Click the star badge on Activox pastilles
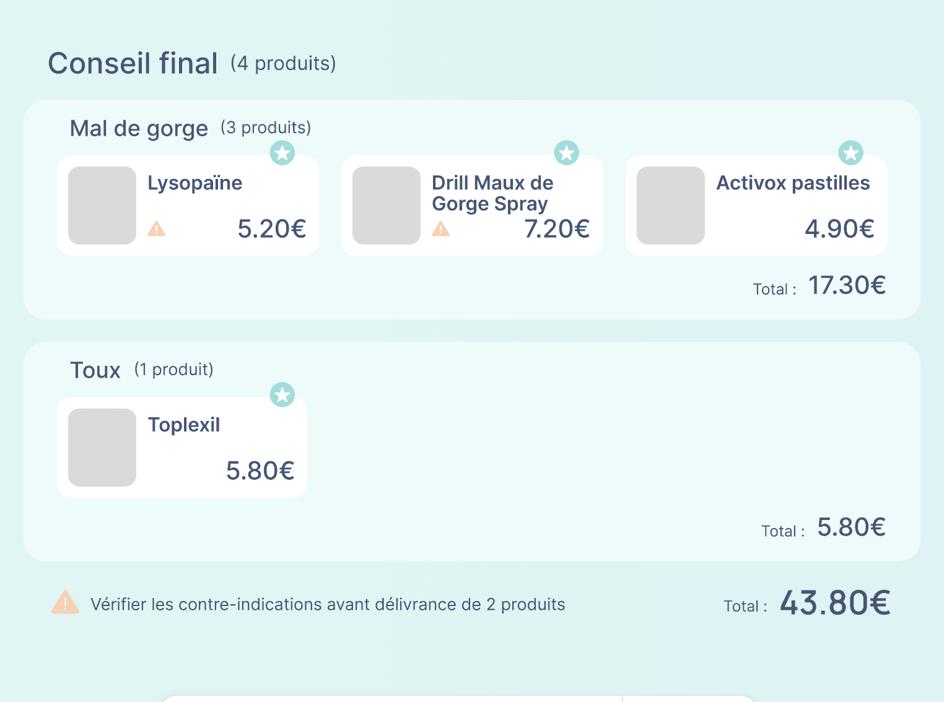 tap(850, 152)
